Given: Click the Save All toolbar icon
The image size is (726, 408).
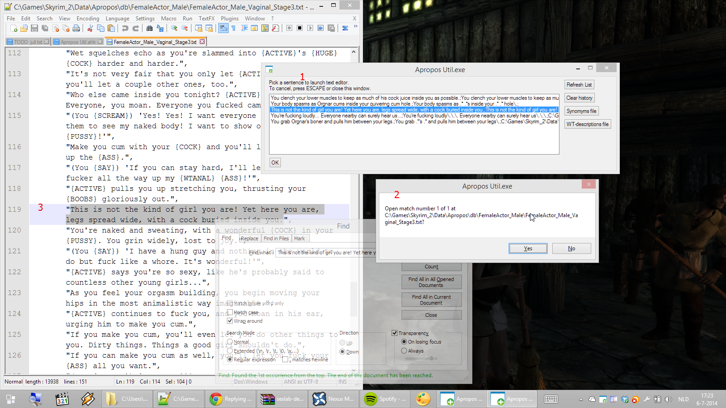Looking at the screenshot, I should tap(45, 28).
